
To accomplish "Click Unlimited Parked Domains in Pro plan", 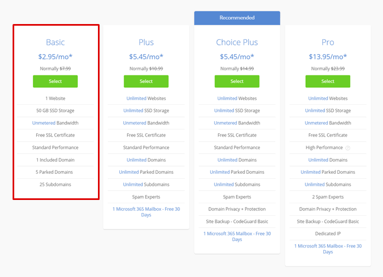I will pyautogui.click(x=328, y=172).
